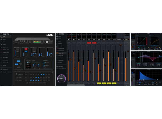Close the Line 8 EQ panel
This screenshot has height=119, width=162.
click(x=160, y=52)
